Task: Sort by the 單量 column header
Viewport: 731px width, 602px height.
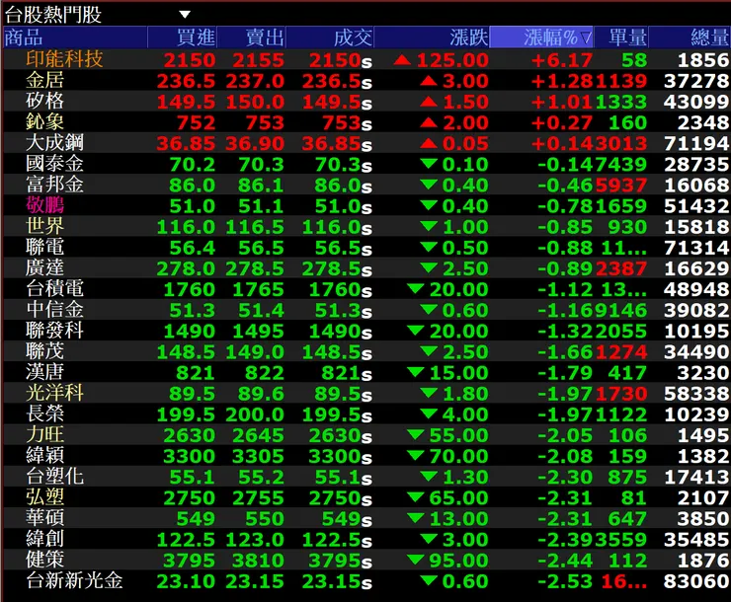Action: 621,38
